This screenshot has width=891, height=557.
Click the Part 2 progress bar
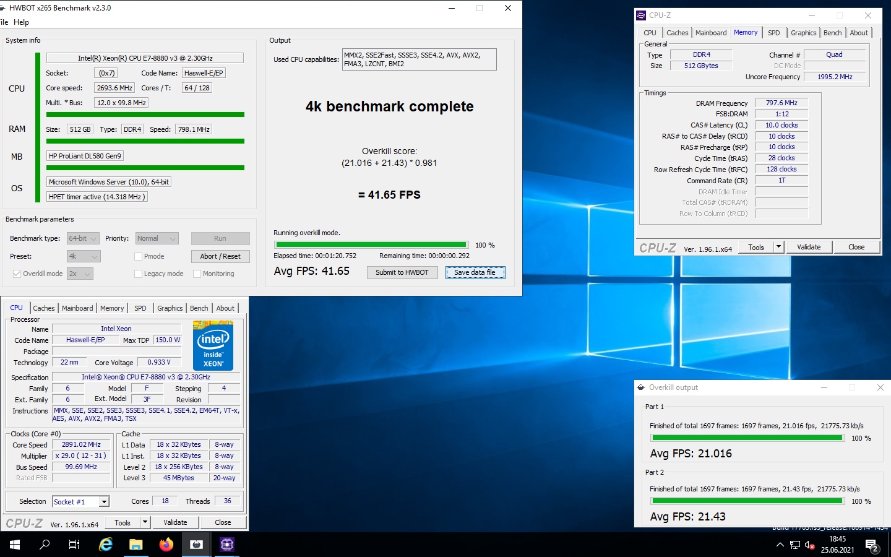tap(747, 501)
